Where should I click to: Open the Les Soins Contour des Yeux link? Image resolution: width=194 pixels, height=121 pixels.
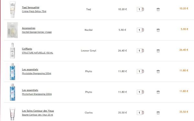pos(38,111)
